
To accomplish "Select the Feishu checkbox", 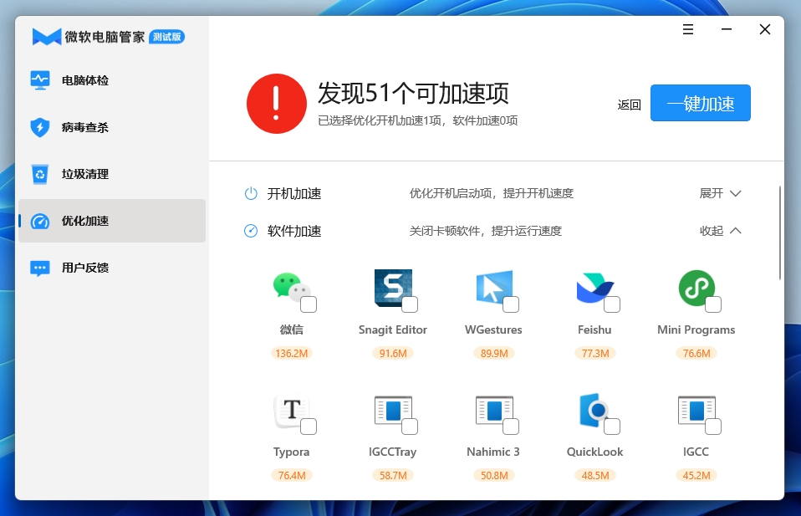I will point(612,304).
